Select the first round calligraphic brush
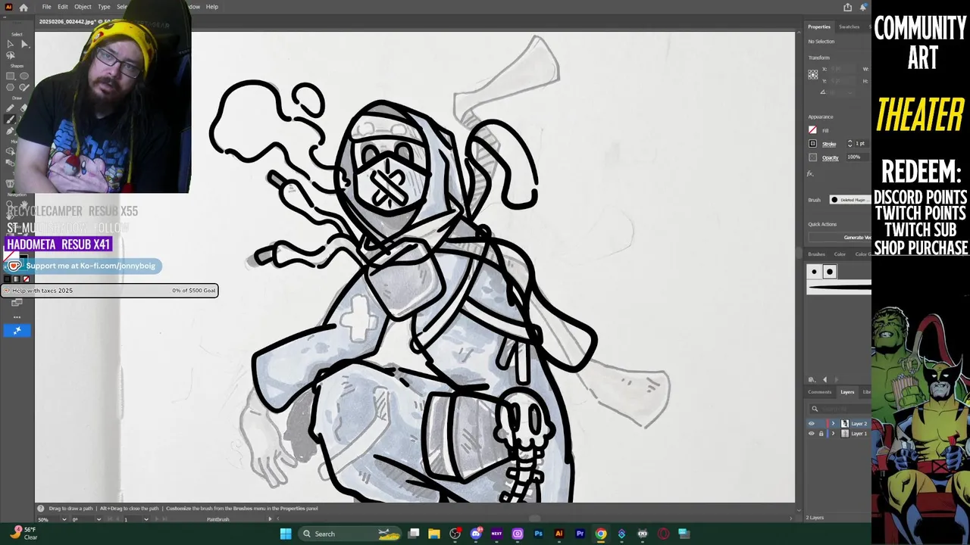 [x=815, y=272]
